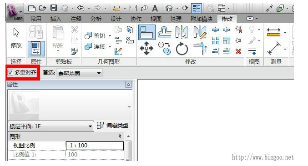
Task: Open the 常用 ribbon tab
Action: coord(36,19)
